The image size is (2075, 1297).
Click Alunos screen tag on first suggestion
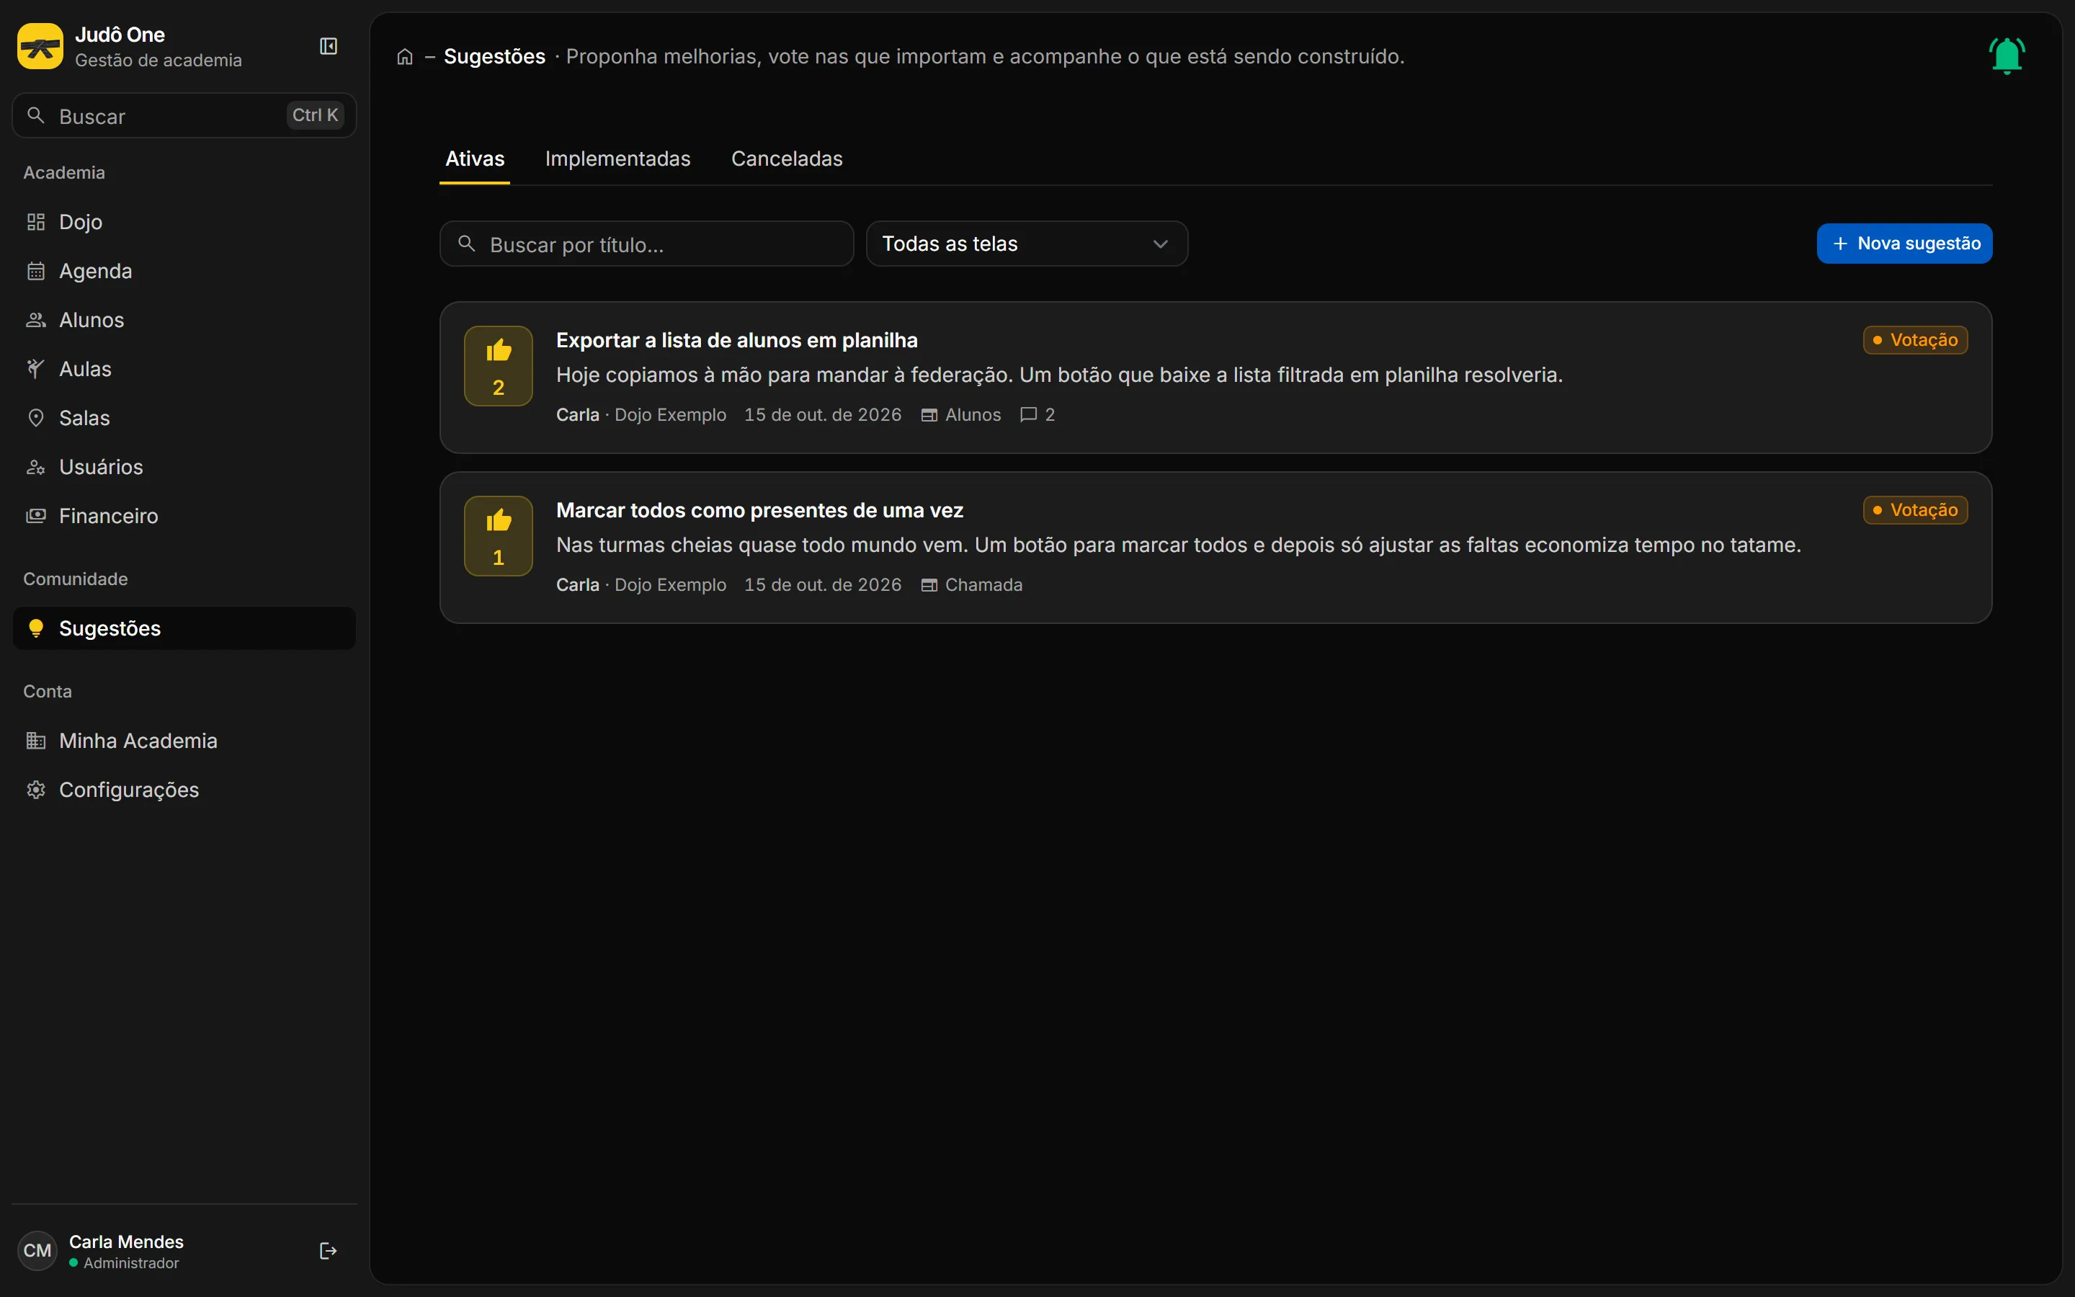point(961,414)
